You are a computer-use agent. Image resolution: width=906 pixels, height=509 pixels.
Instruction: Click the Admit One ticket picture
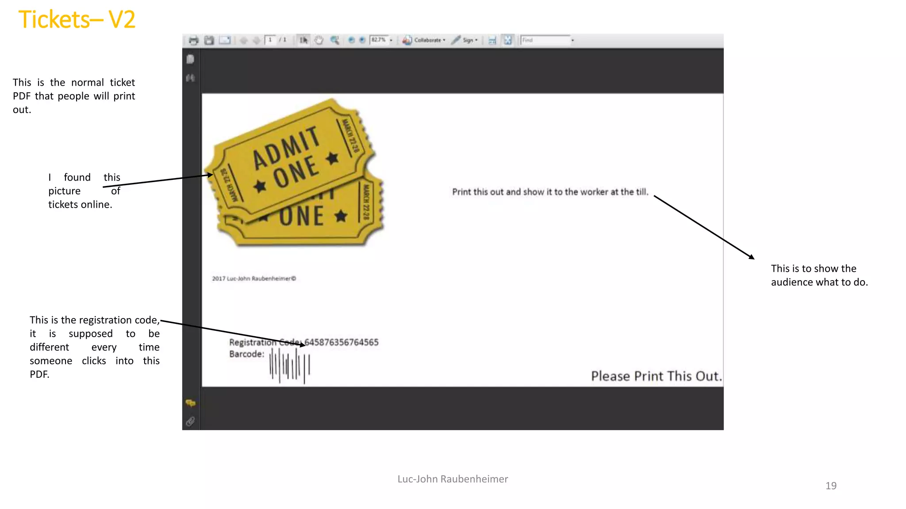pyautogui.click(x=294, y=172)
